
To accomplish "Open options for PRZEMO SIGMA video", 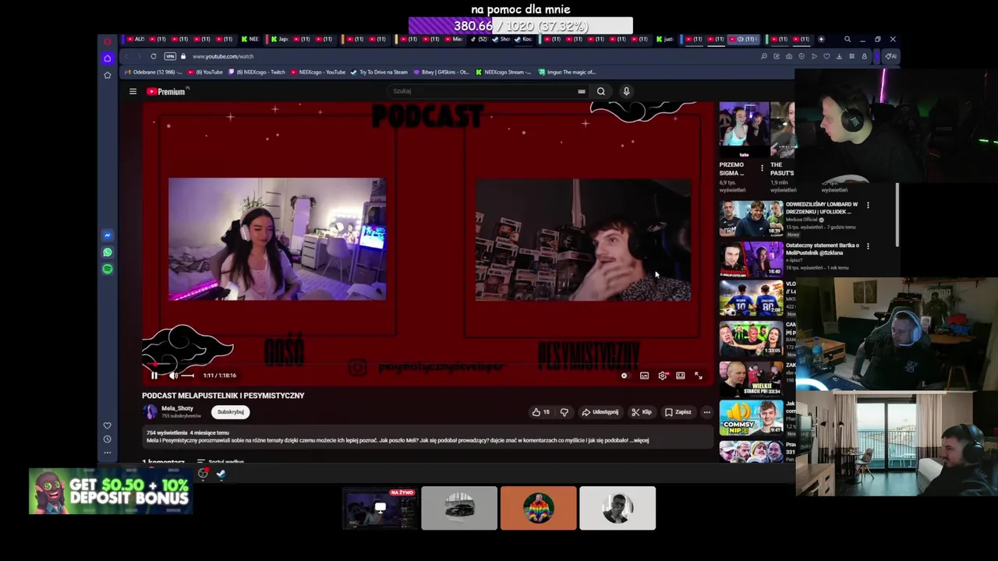I will pos(762,168).
